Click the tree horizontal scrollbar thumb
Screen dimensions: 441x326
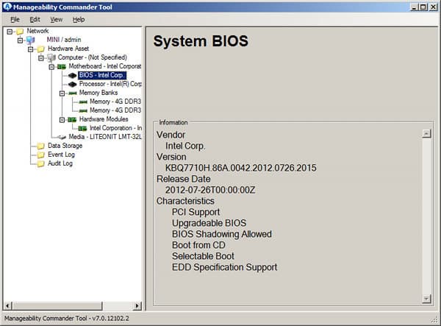[57, 305]
